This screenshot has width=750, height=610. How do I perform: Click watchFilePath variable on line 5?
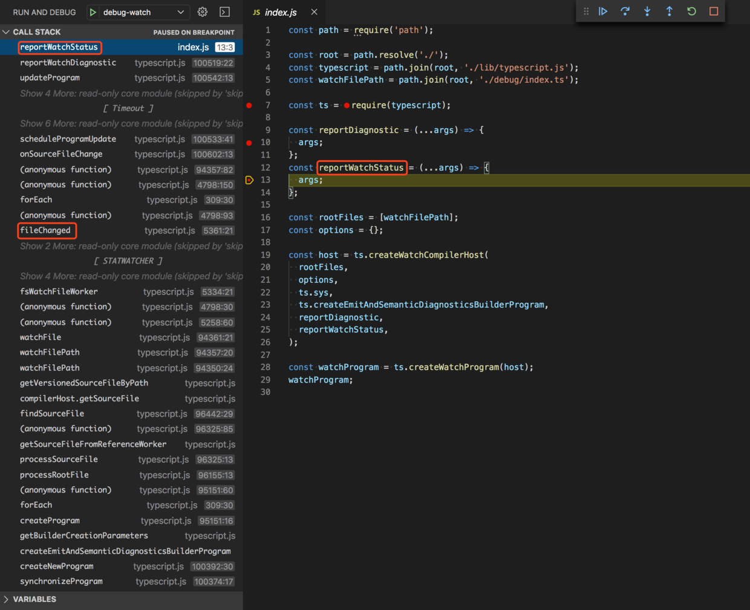[x=351, y=80]
